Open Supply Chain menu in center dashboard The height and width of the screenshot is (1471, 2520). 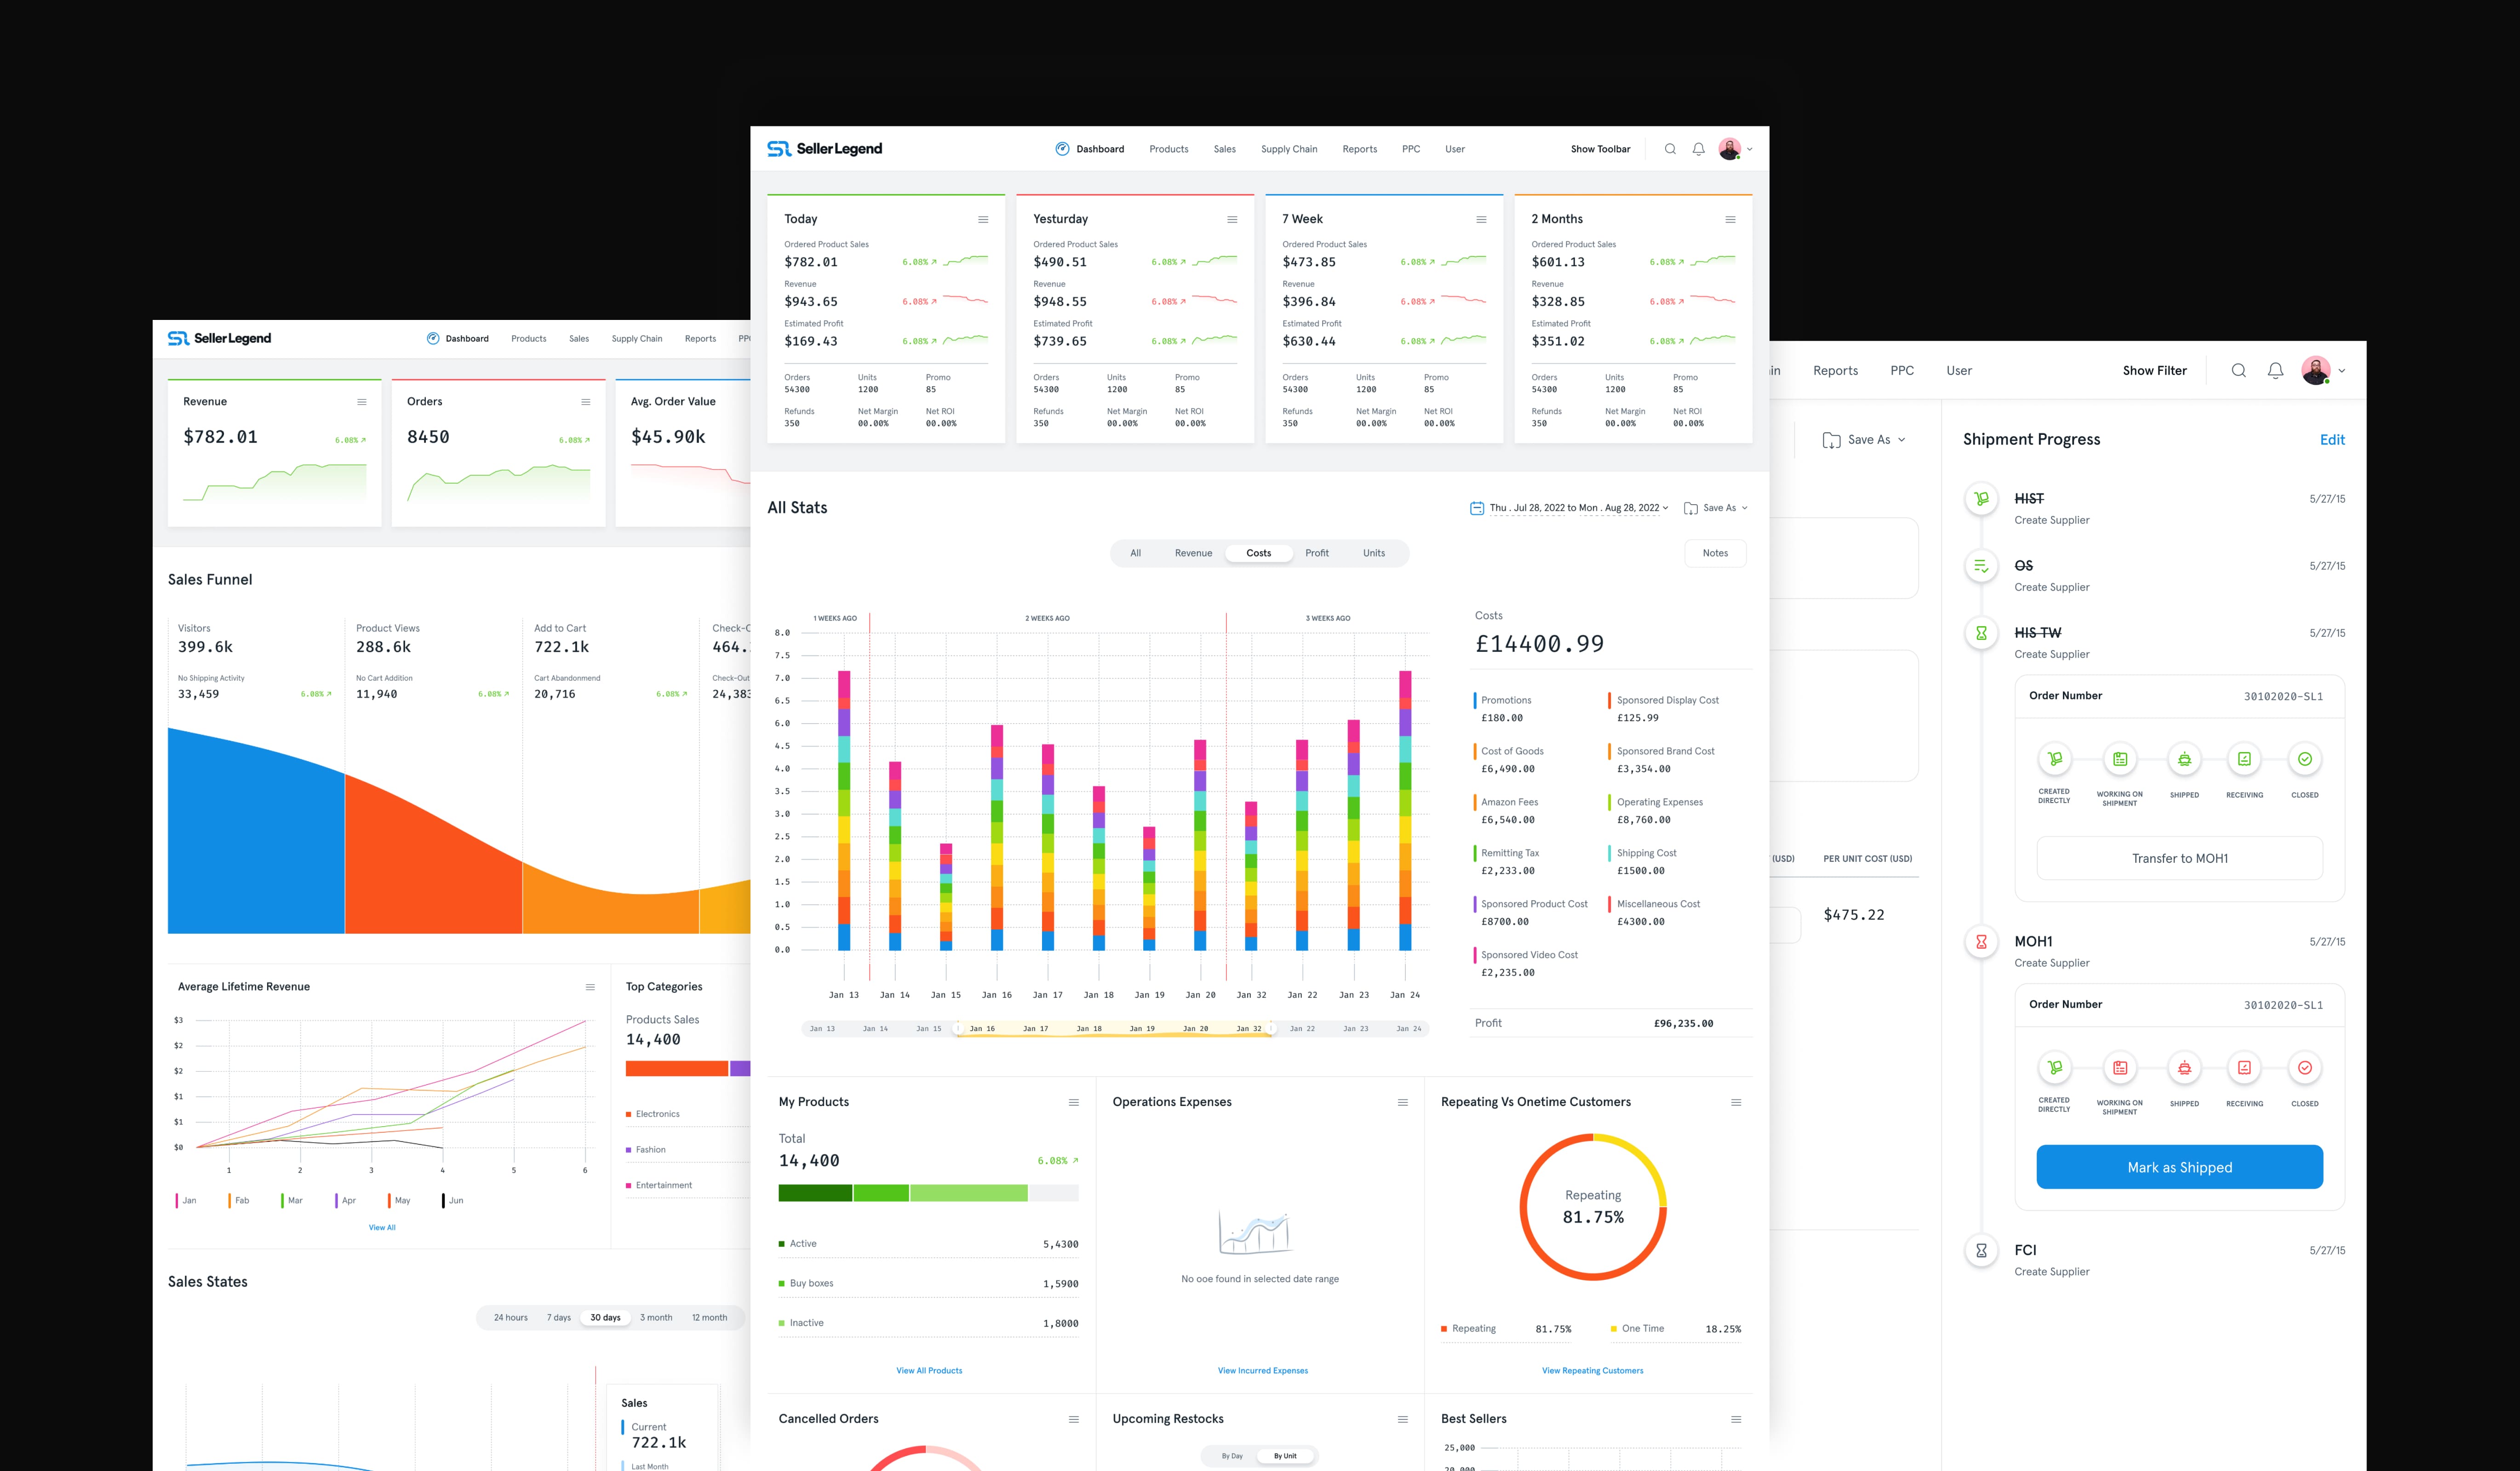1289,150
